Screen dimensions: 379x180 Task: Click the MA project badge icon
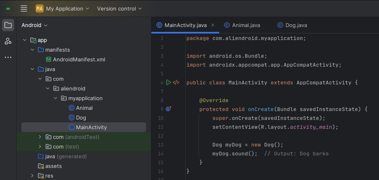tap(40, 9)
